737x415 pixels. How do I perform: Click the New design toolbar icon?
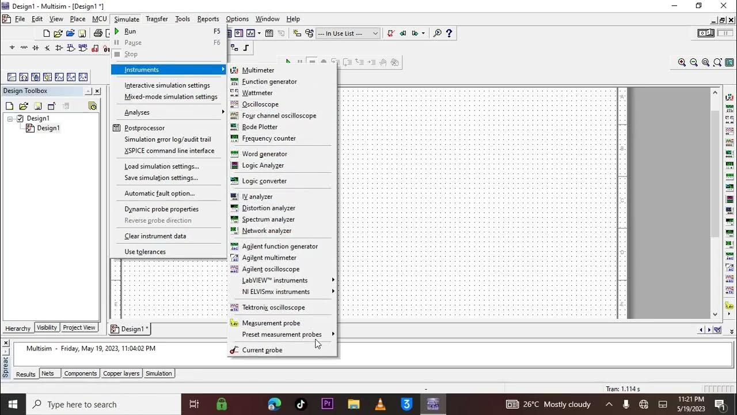(x=47, y=33)
